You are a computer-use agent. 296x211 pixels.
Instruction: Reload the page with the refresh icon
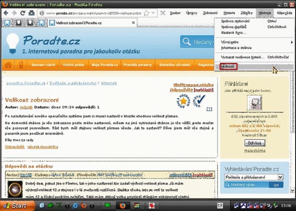click(x=23, y=13)
